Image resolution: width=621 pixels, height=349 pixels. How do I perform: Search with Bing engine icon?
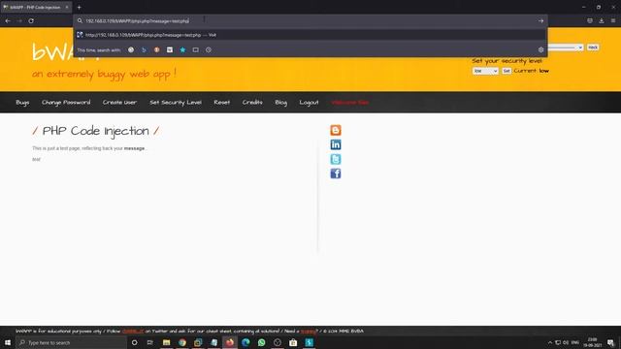tap(144, 49)
